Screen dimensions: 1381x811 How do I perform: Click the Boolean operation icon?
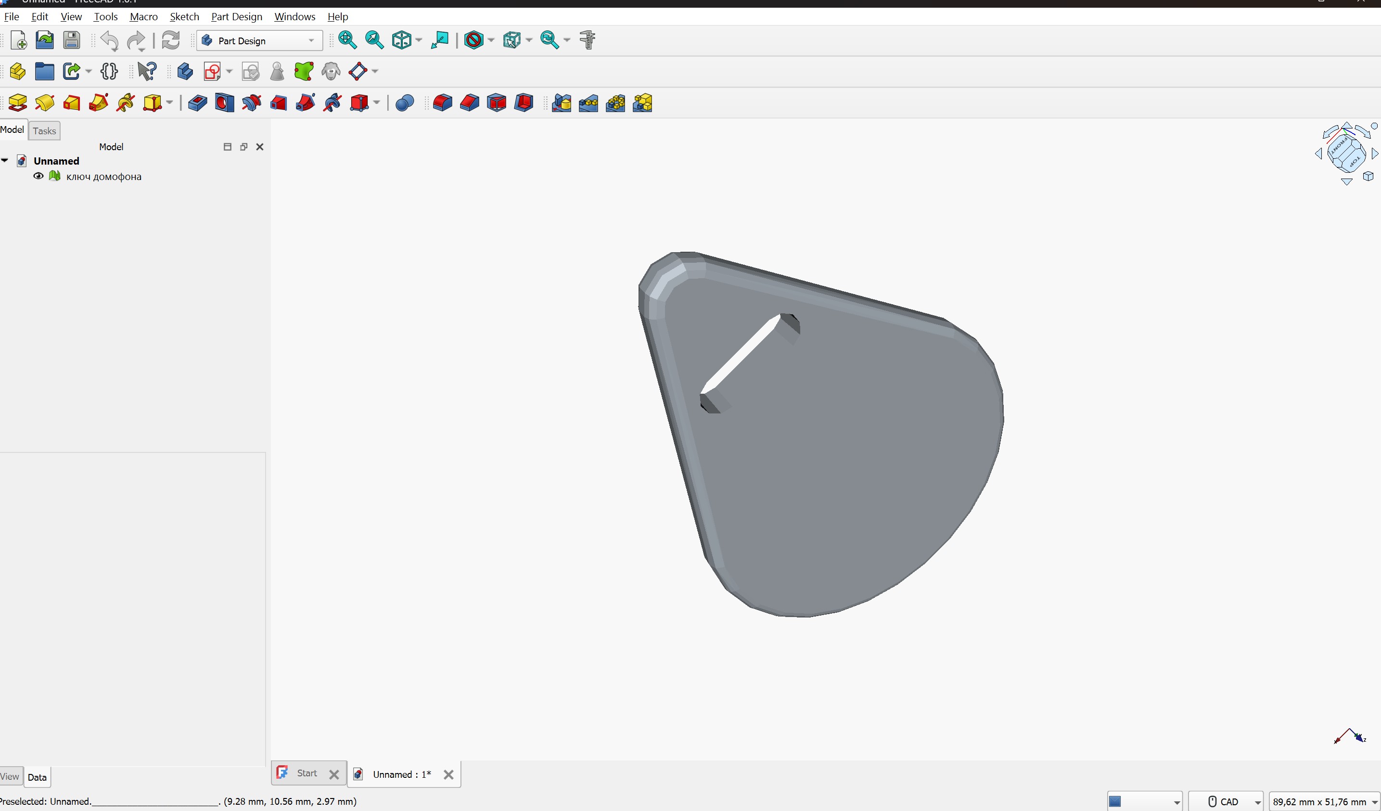[404, 103]
